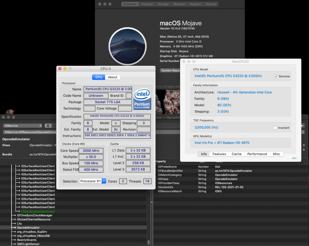Select the RestrictEvents tree row

click(73, 240)
